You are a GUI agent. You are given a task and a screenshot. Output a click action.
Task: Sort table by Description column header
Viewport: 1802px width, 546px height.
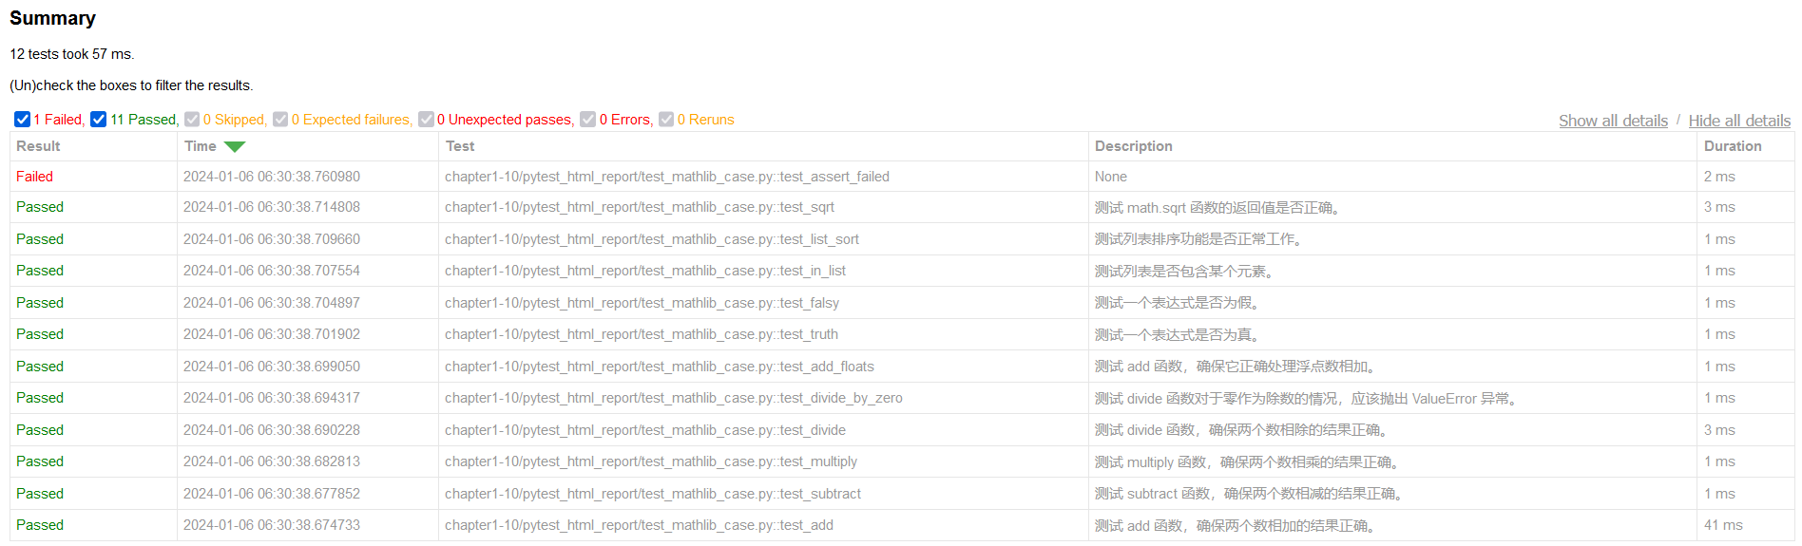pos(1133,146)
